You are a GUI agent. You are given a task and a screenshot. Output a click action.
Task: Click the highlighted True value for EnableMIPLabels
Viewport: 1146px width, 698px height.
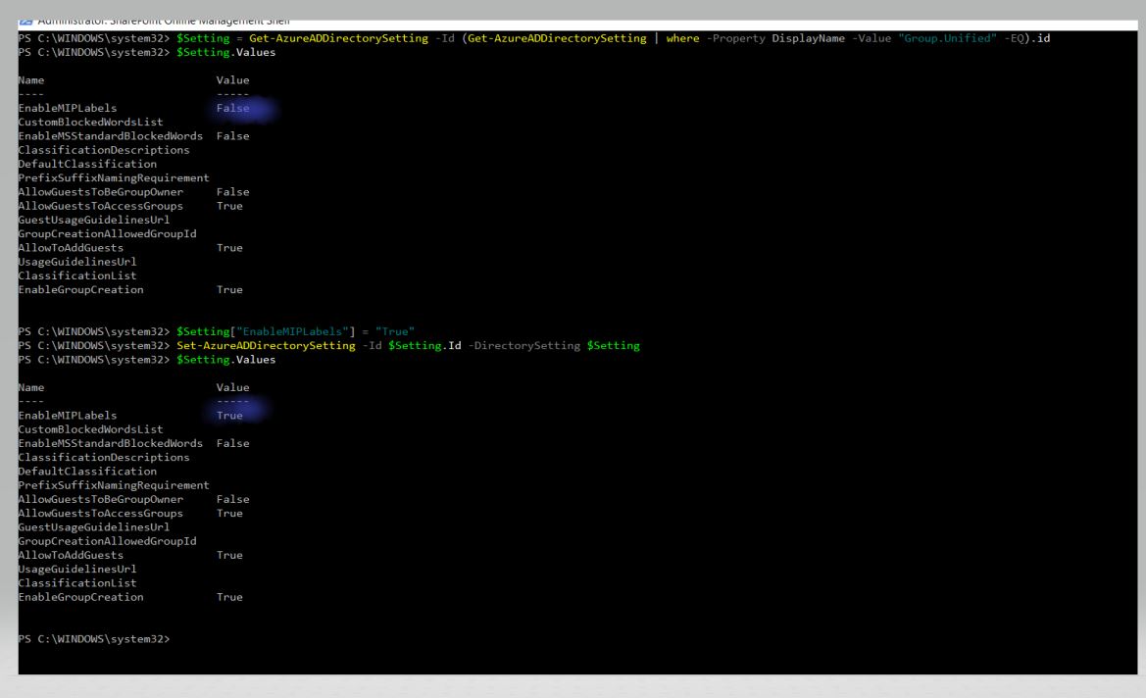click(229, 416)
